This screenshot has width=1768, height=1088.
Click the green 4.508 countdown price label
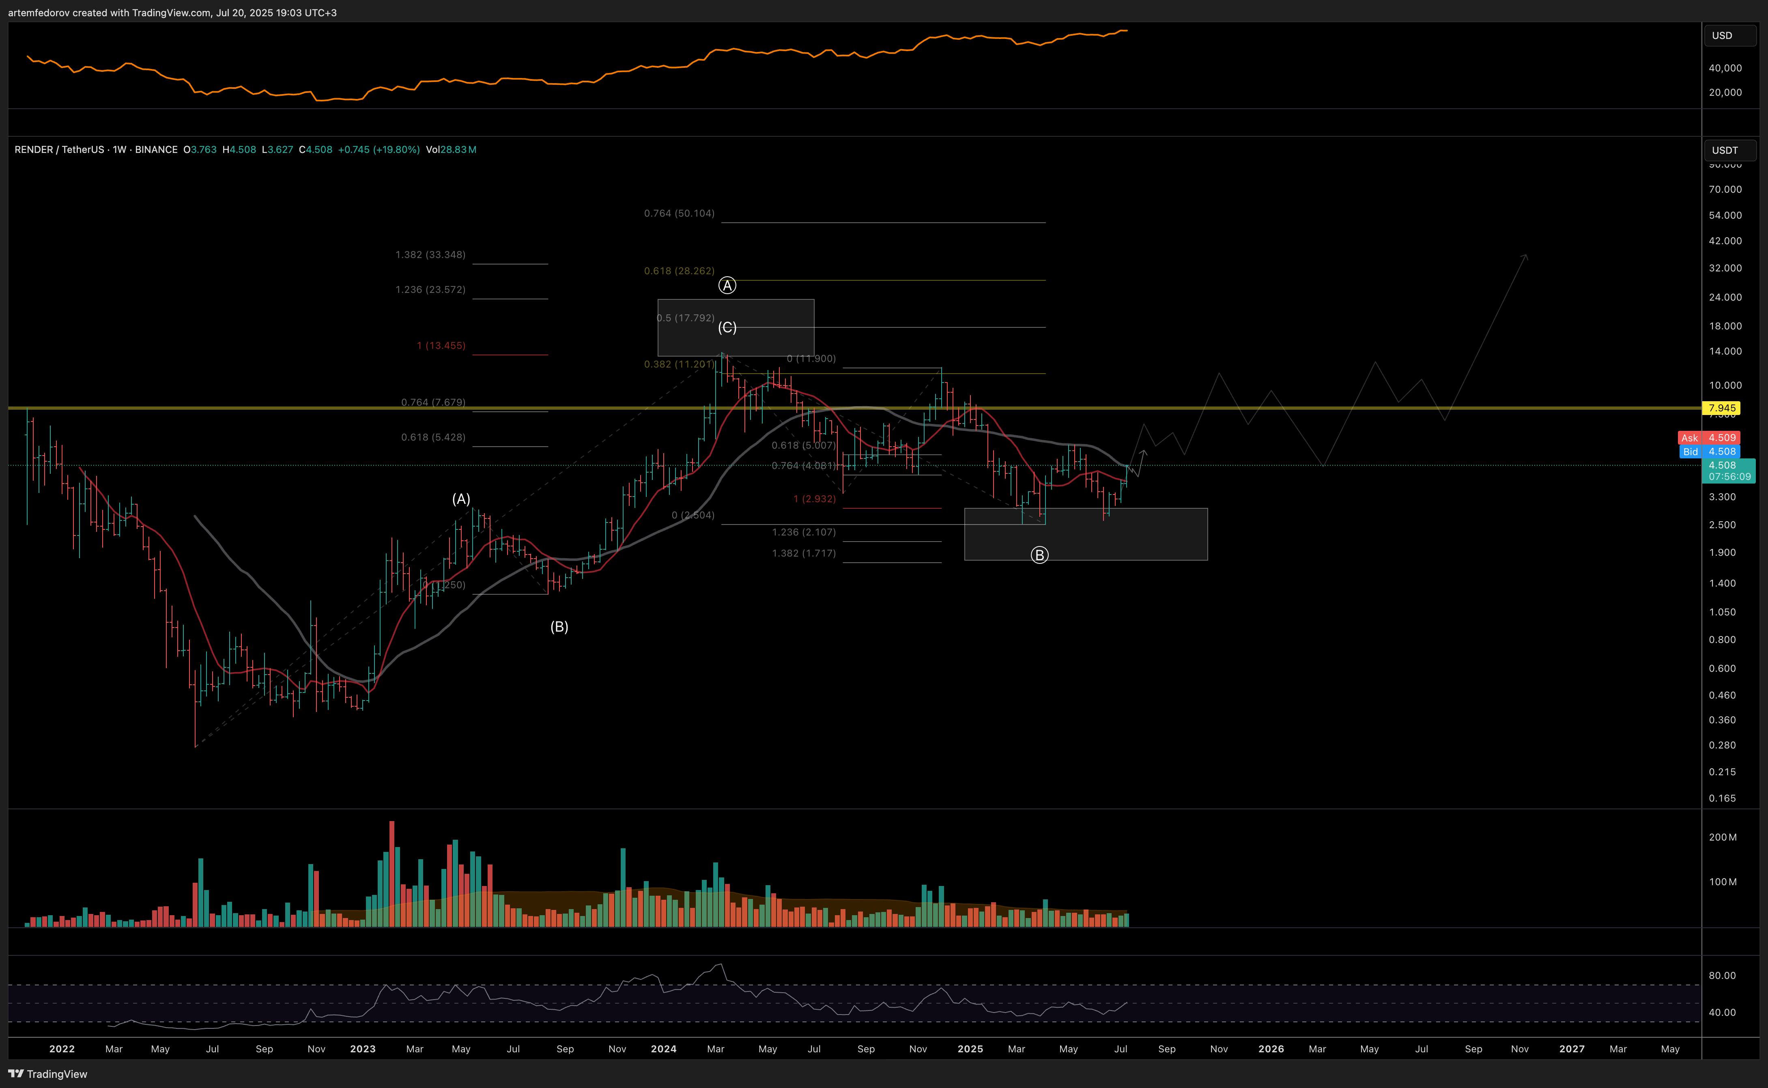coord(1729,471)
